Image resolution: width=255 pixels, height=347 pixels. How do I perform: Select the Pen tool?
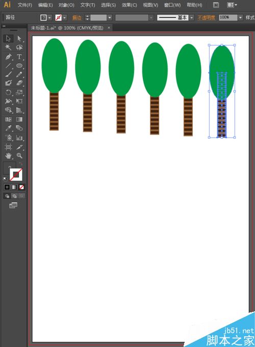(9, 57)
